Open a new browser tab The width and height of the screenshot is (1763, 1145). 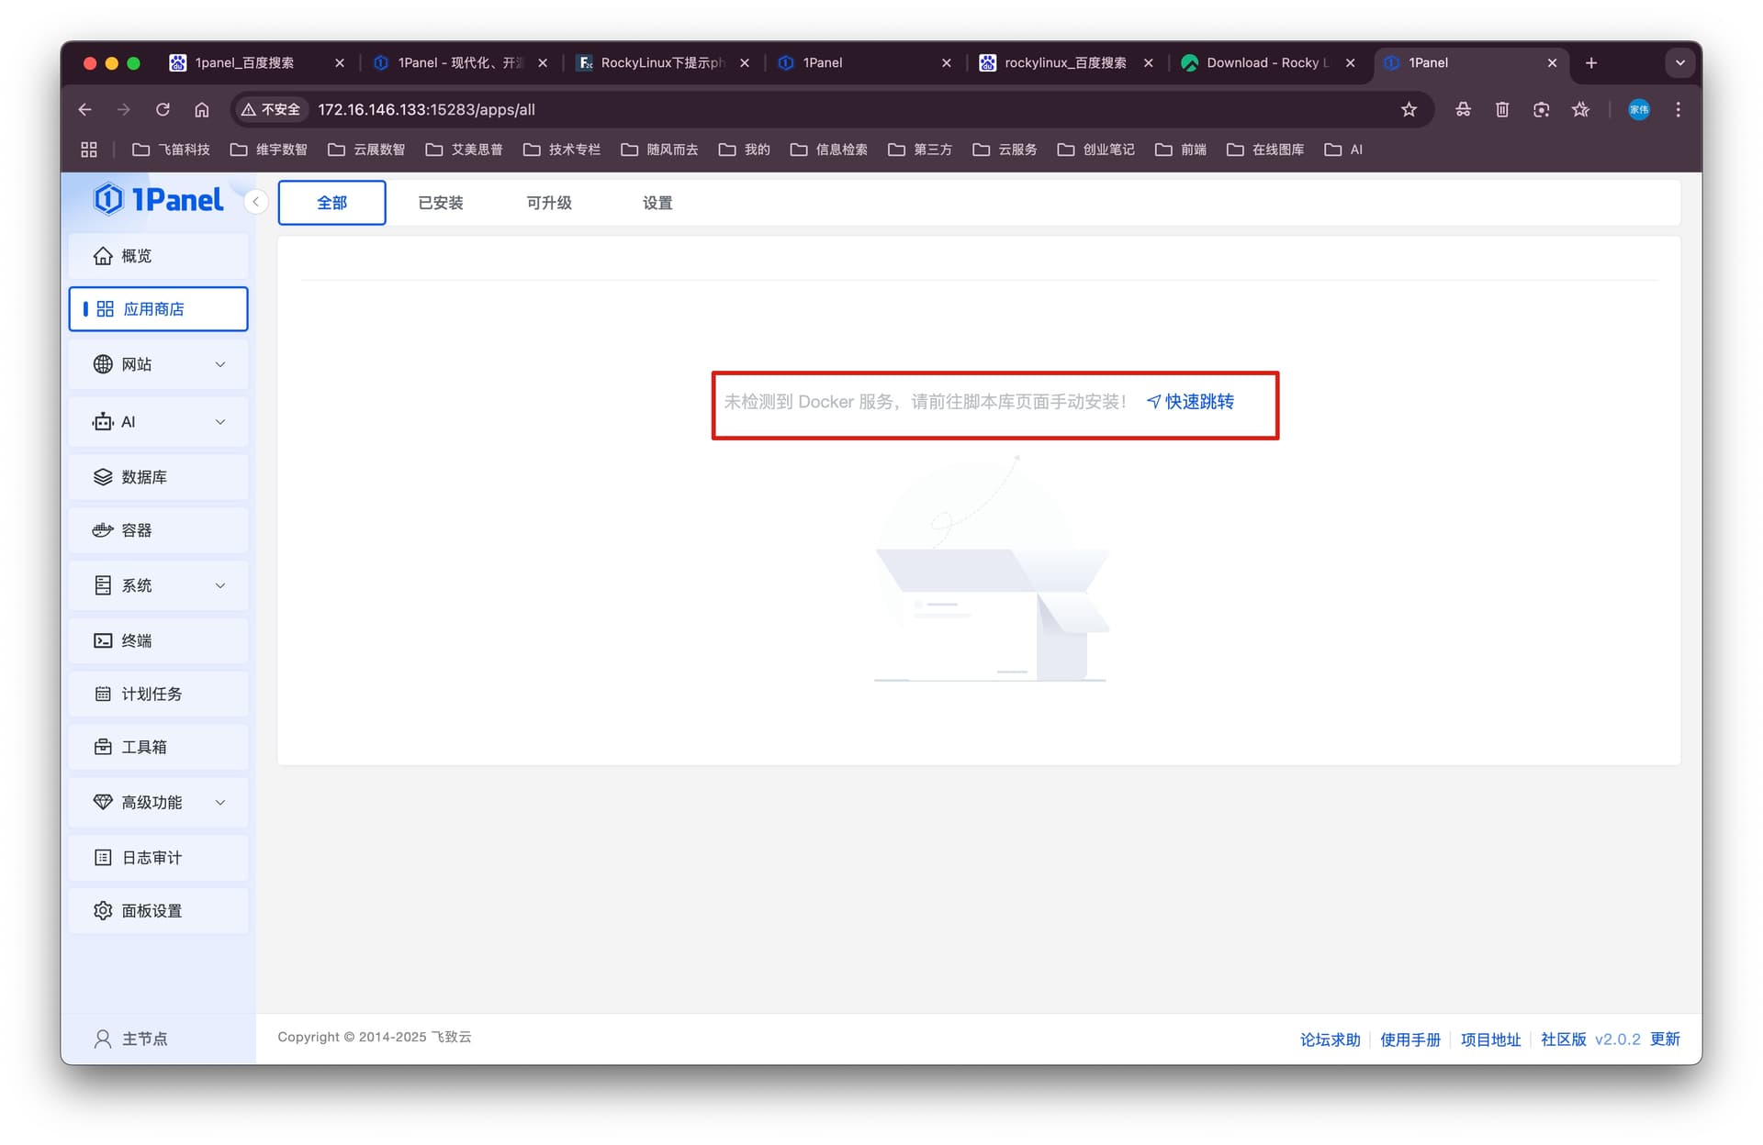click(1591, 62)
